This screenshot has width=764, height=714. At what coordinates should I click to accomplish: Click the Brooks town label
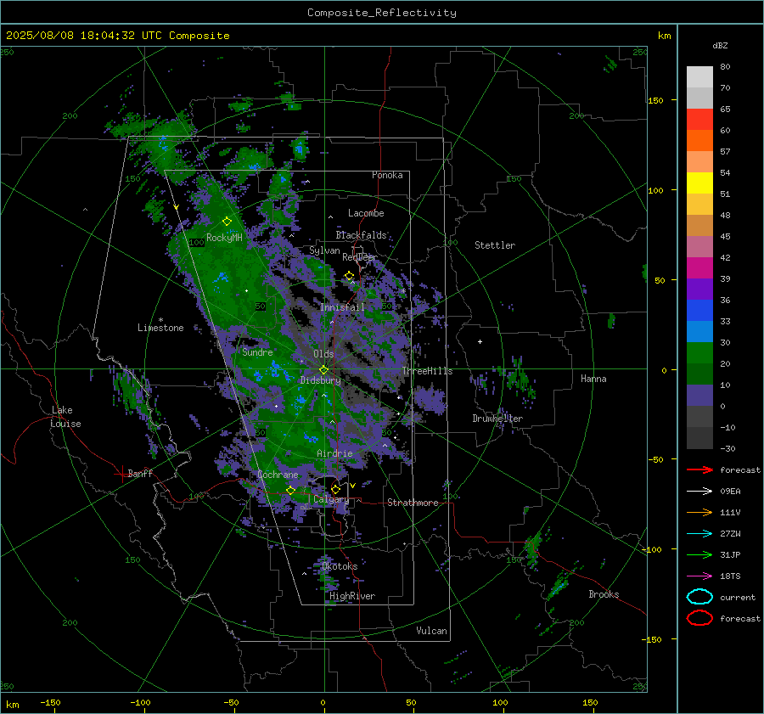pyautogui.click(x=604, y=594)
